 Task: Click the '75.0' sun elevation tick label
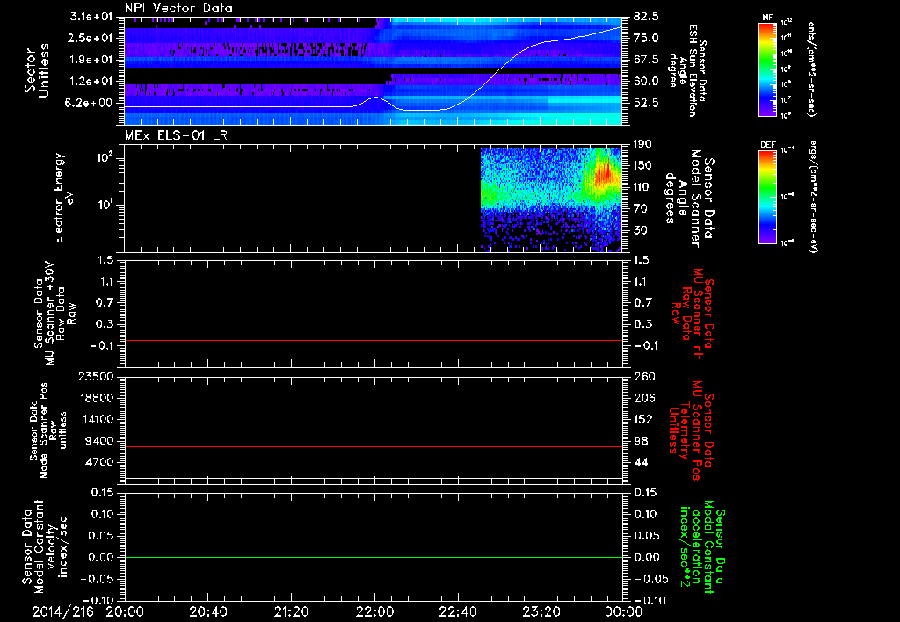coord(646,38)
